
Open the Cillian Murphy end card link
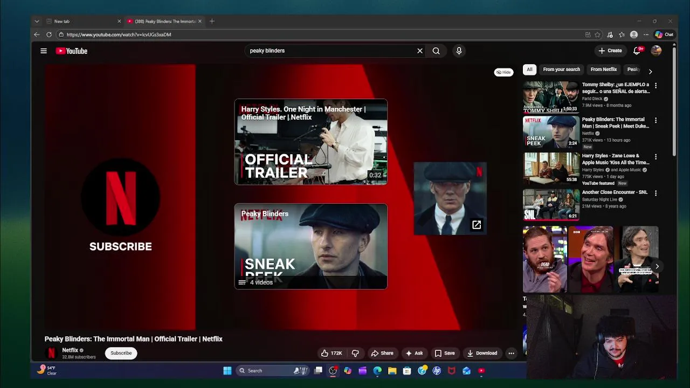click(x=450, y=198)
